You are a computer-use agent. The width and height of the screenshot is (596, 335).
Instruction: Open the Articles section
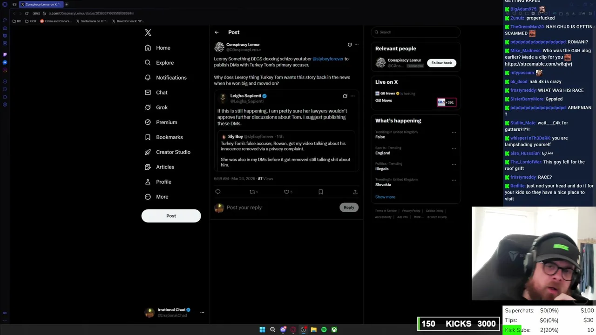click(159, 167)
